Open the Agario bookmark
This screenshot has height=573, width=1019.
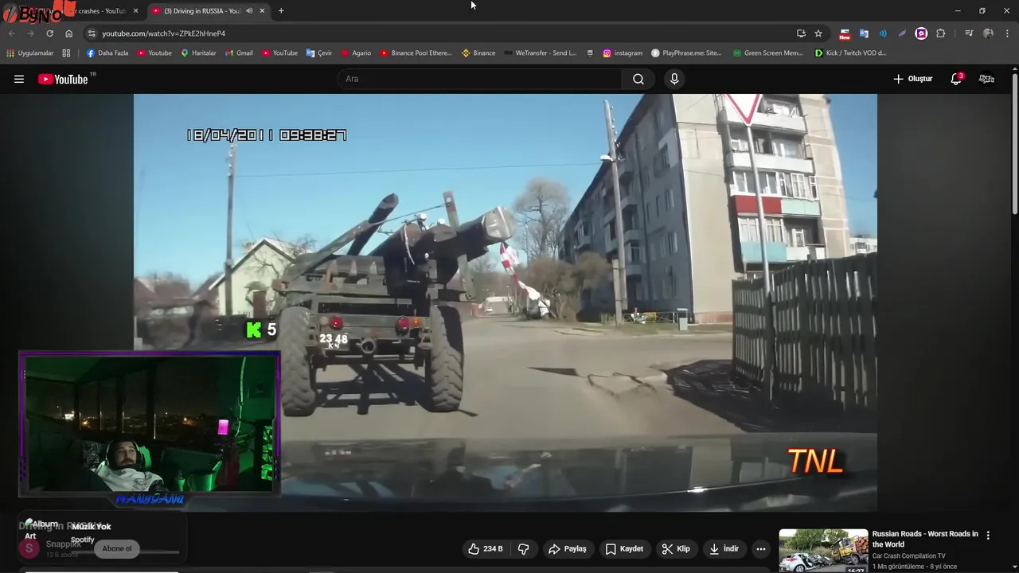356,53
